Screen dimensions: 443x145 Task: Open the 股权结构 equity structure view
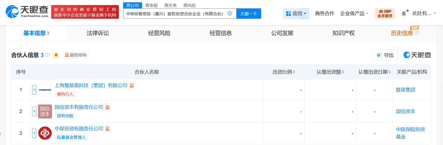click(x=76, y=55)
